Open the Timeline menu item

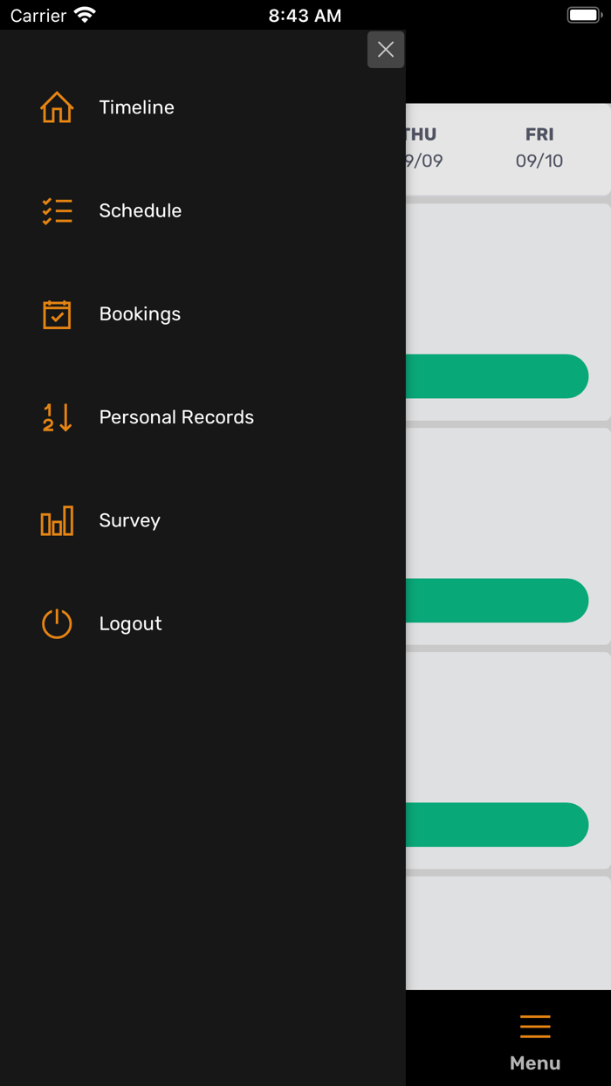tap(137, 107)
